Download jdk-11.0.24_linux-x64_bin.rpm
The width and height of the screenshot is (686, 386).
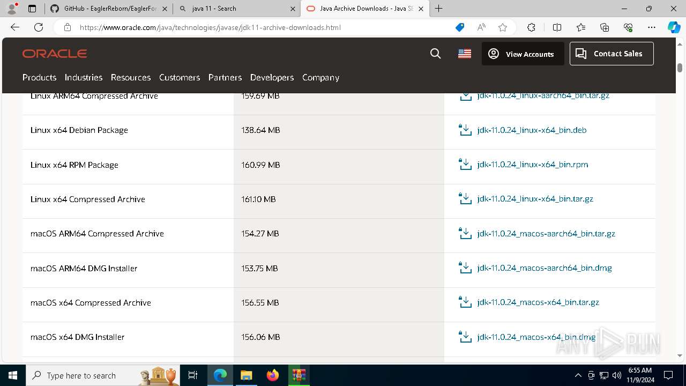tap(532, 165)
